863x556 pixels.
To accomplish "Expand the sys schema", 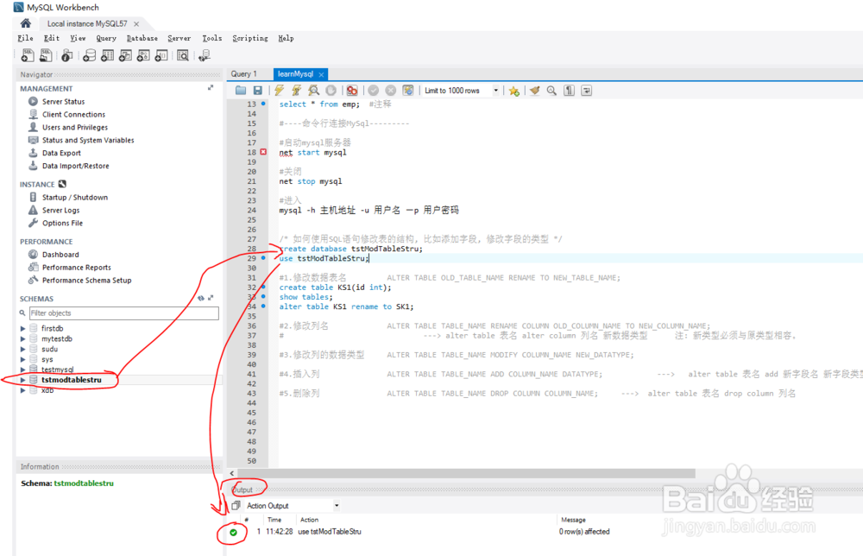I will [x=22, y=359].
